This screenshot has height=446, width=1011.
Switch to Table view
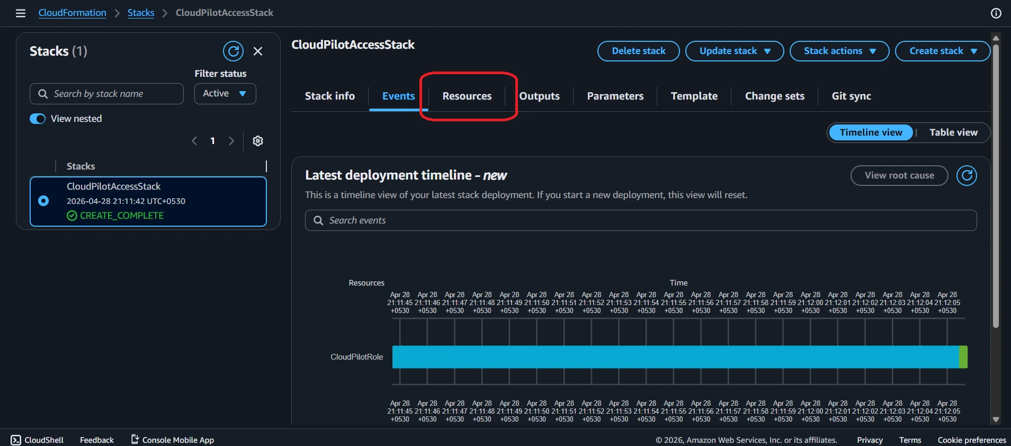[953, 132]
